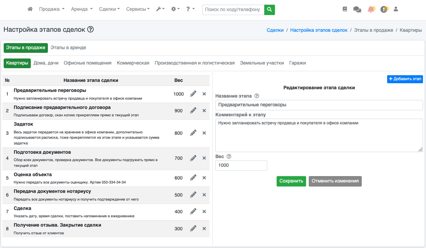Switch to Этапы в аренде tab
This screenshot has height=248, width=426.
coord(68,48)
